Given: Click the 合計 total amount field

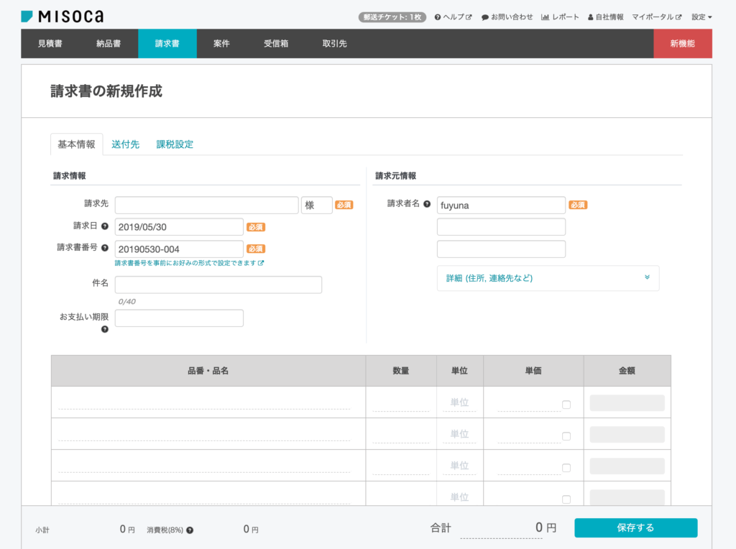Looking at the screenshot, I should 501,528.
